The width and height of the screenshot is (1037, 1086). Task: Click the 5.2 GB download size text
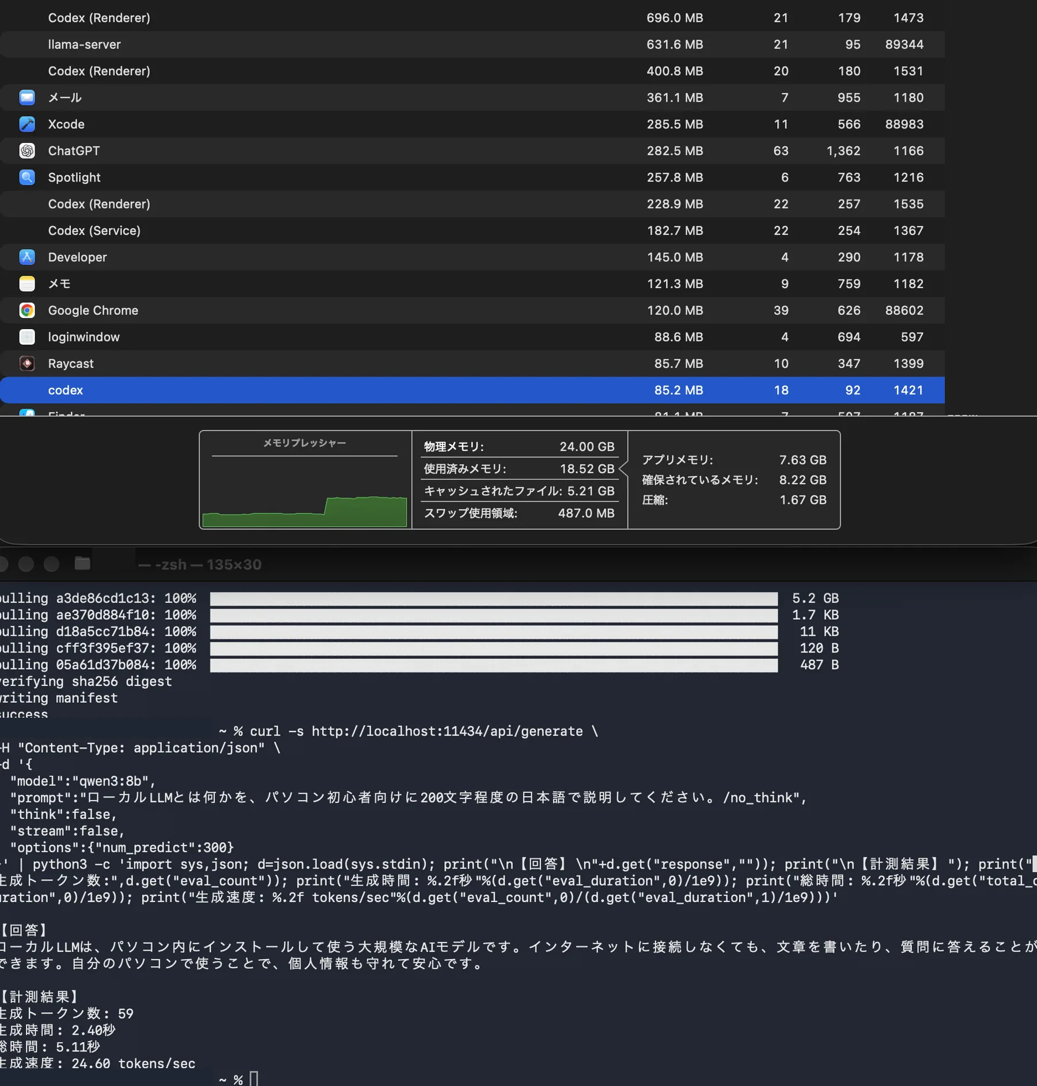(x=815, y=598)
